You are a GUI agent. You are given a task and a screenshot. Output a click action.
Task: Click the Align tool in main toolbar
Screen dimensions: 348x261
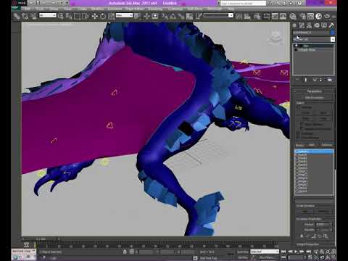[x=247, y=16]
